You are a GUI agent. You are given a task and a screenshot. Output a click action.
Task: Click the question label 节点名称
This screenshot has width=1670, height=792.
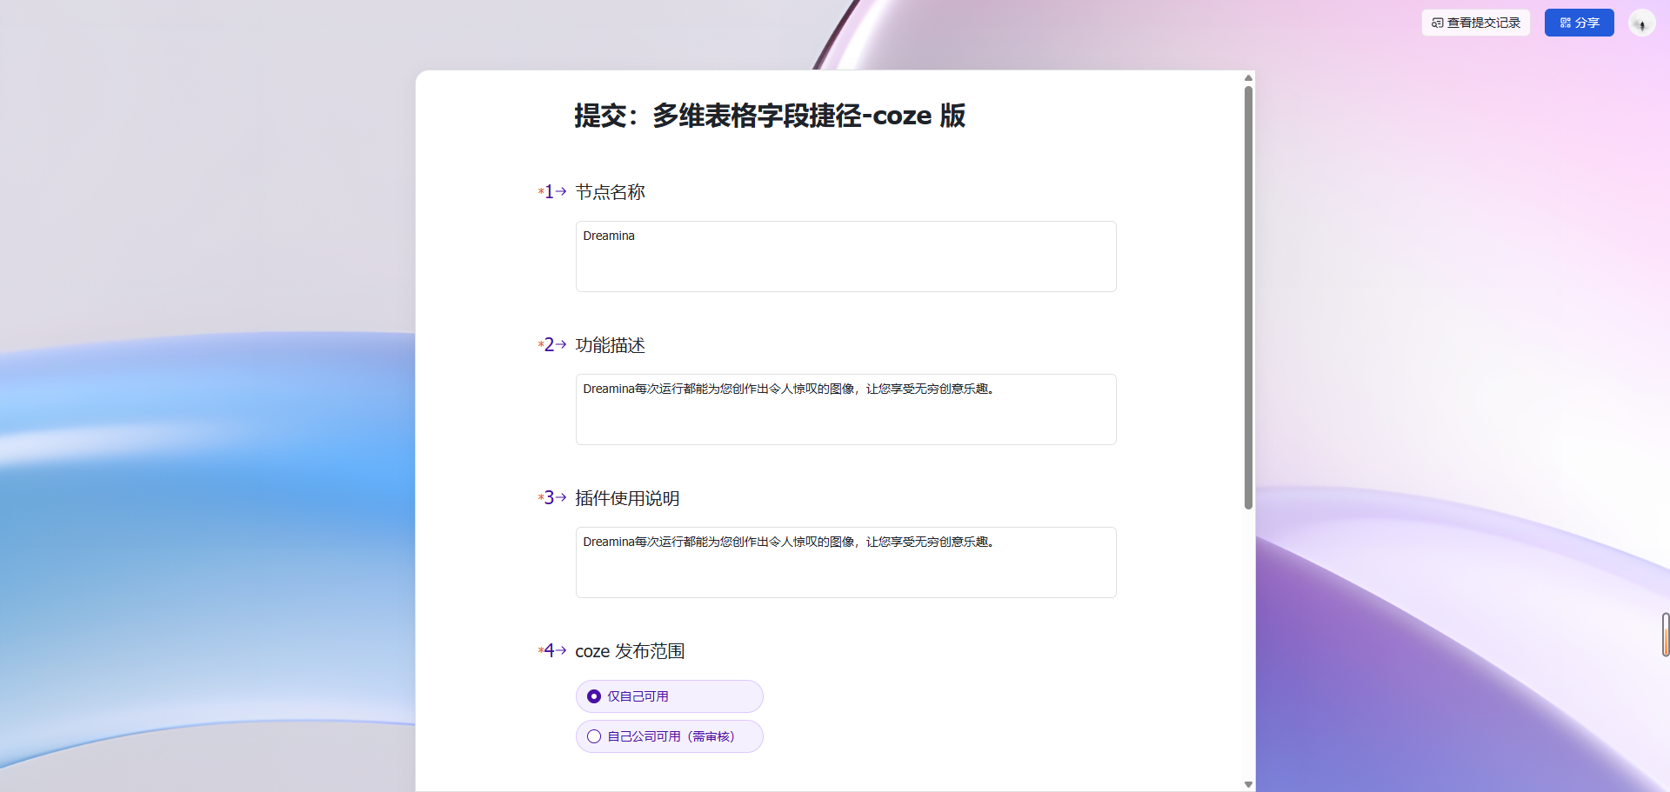point(610,192)
